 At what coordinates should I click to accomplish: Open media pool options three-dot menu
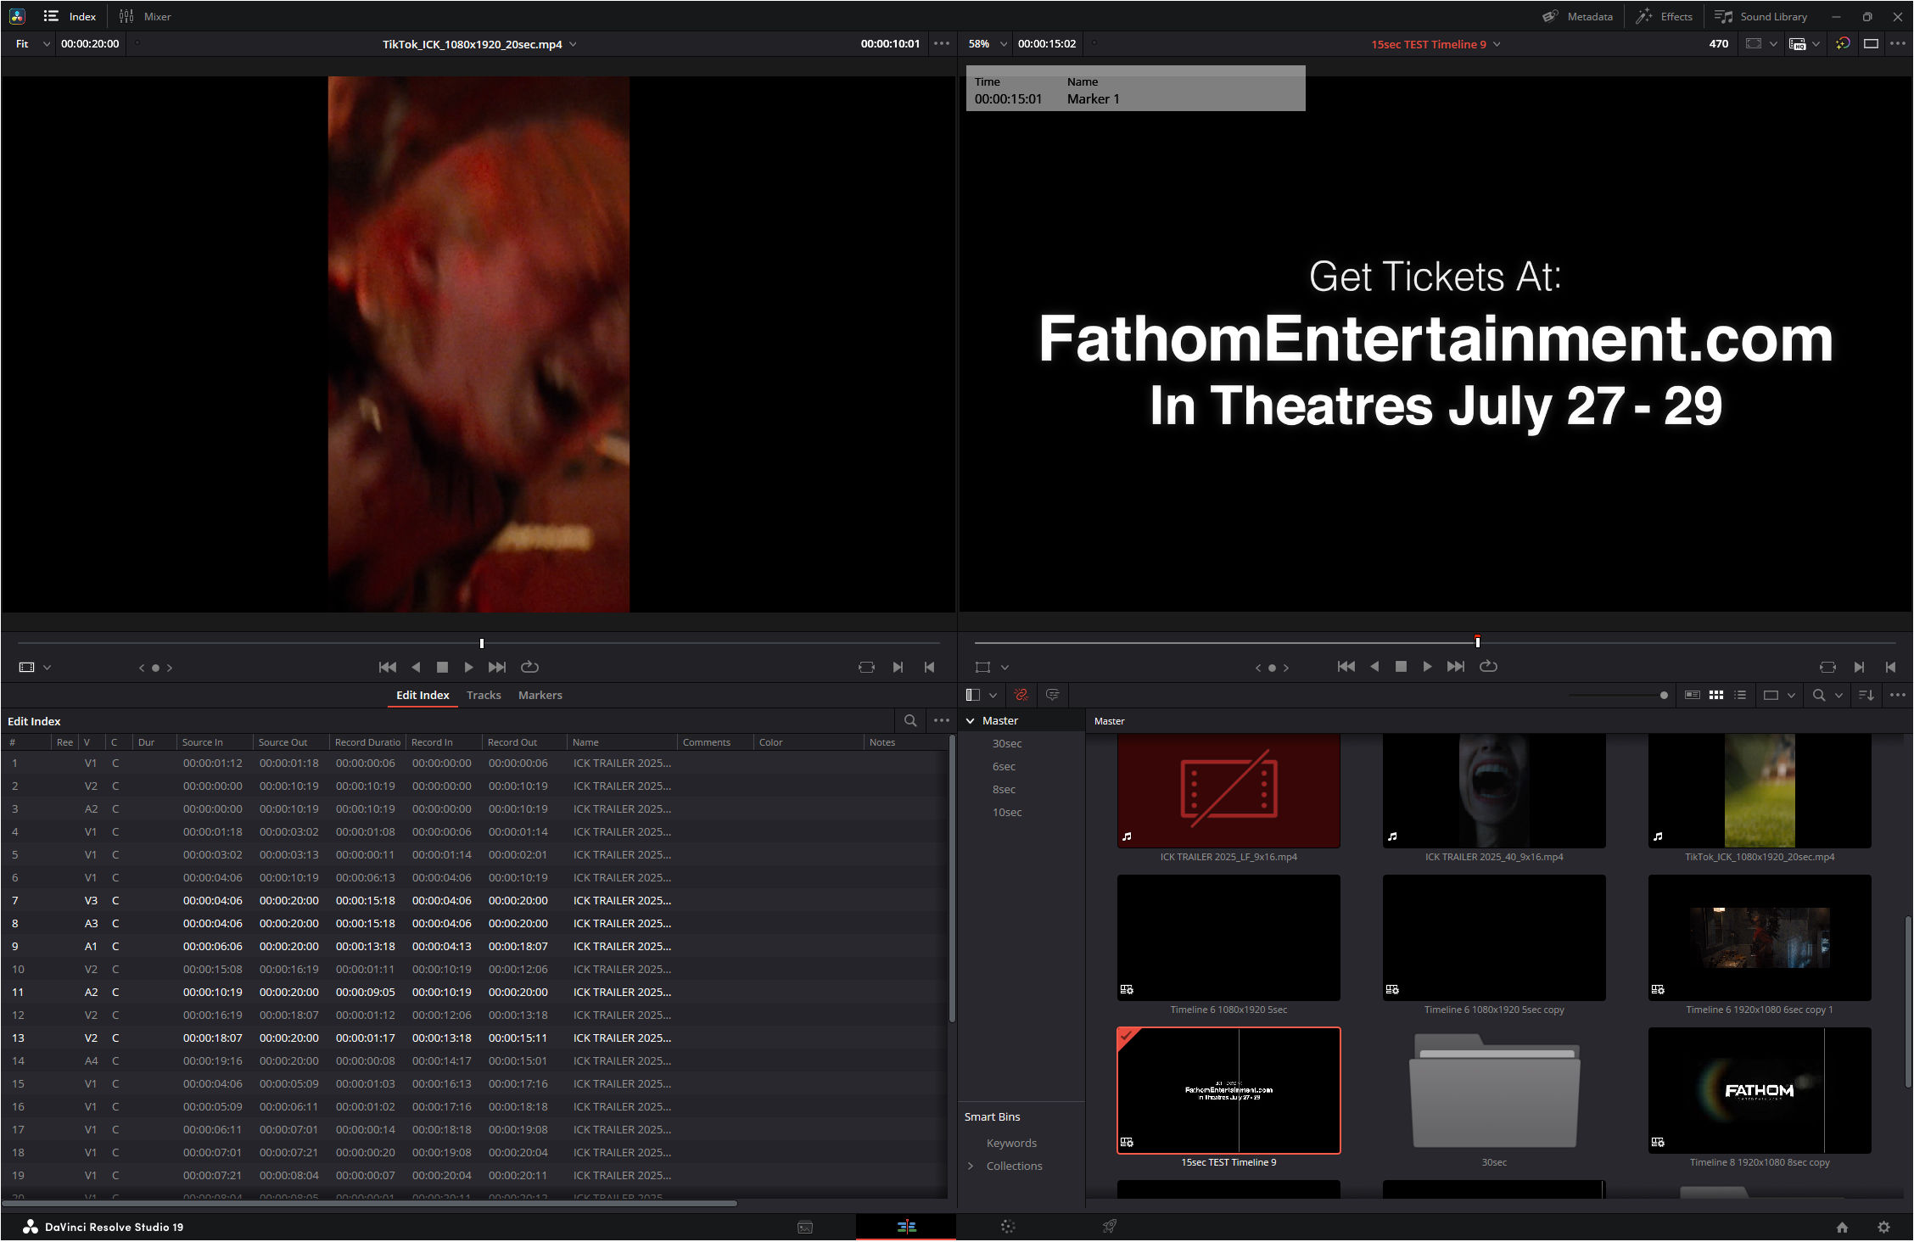[x=1898, y=695]
